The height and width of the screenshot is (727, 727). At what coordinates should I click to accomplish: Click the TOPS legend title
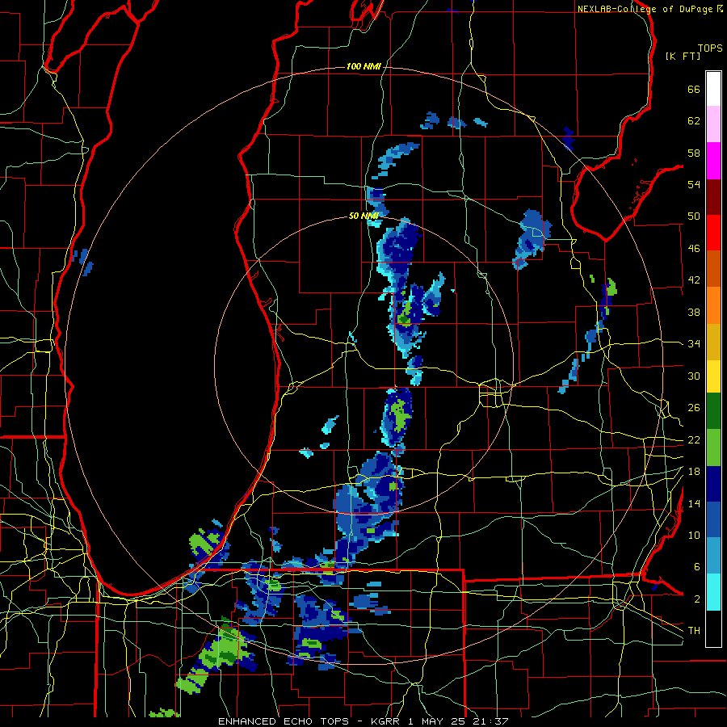pos(710,48)
